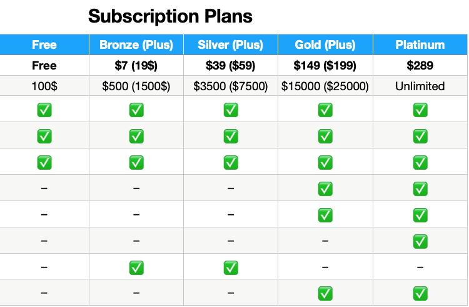This screenshot has height=307, width=469.
Task: Click the checkmark directly below $15000 ($25000)
Action: (325, 110)
